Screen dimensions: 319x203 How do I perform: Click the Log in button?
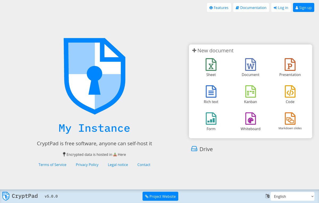(281, 8)
